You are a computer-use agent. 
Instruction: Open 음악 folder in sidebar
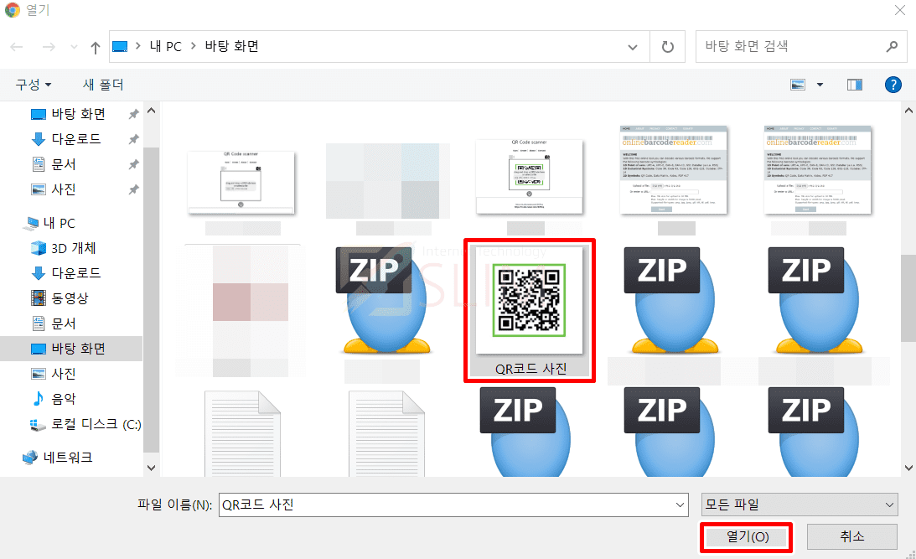point(63,398)
